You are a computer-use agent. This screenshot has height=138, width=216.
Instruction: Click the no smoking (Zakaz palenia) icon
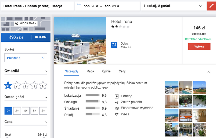(117, 102)
